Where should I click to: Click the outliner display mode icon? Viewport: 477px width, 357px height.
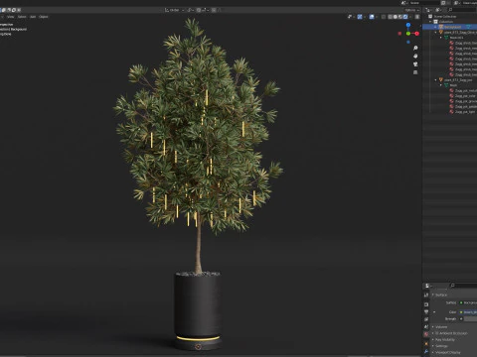438,10
